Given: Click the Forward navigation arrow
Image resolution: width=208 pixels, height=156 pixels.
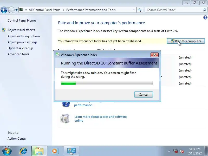Looking at the screenshot, I should pos(11,10).
